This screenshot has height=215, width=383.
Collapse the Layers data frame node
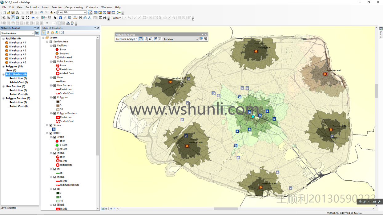(43, 38)
